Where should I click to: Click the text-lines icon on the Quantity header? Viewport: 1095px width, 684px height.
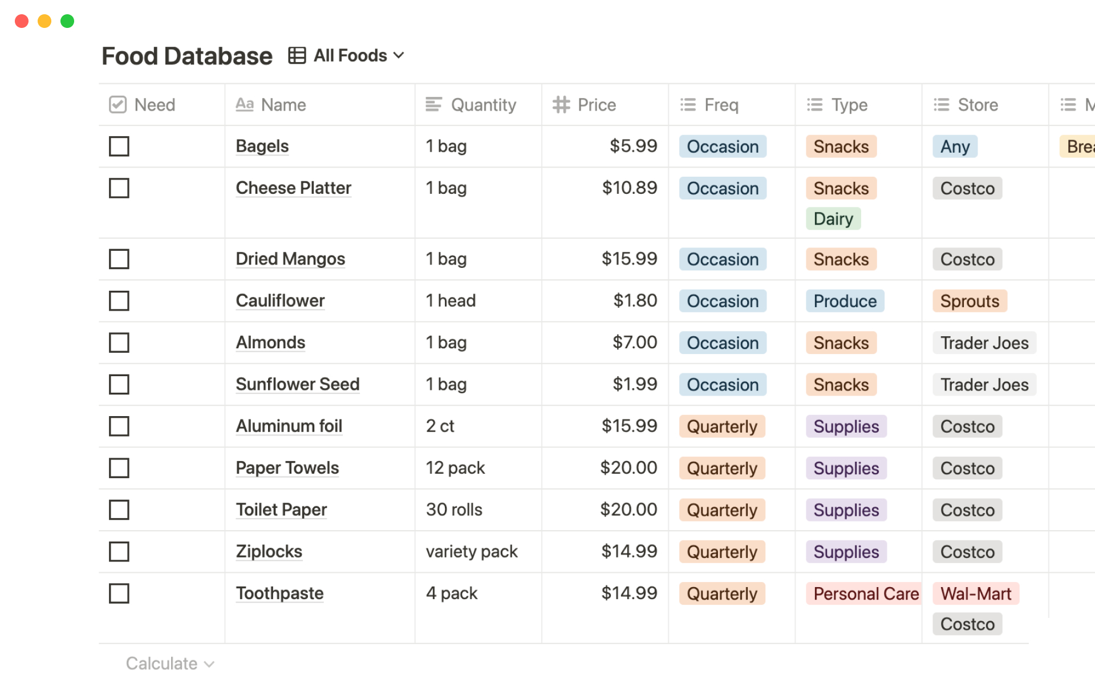click(434, 104)
